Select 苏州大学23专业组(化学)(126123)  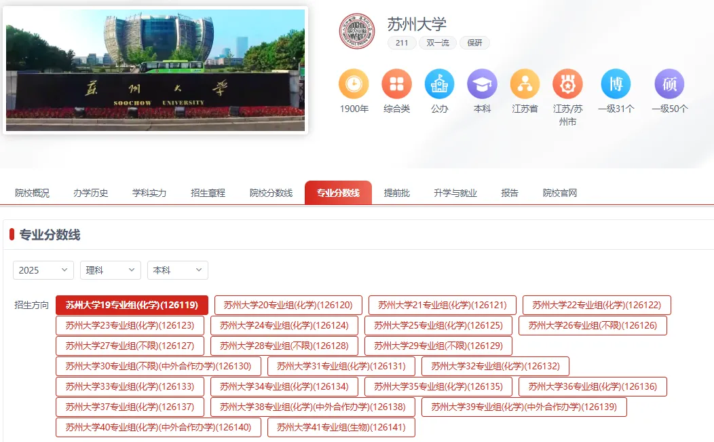(130, 325)
